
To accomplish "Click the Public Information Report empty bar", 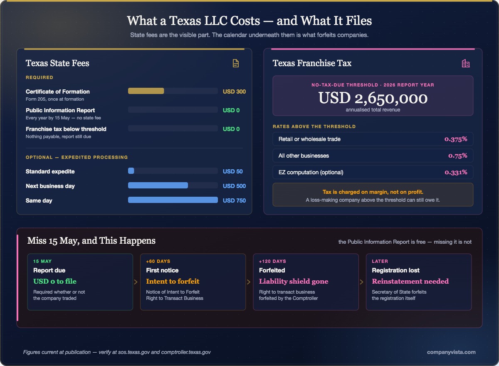I will pyautogui.click(x=173, y=110).
